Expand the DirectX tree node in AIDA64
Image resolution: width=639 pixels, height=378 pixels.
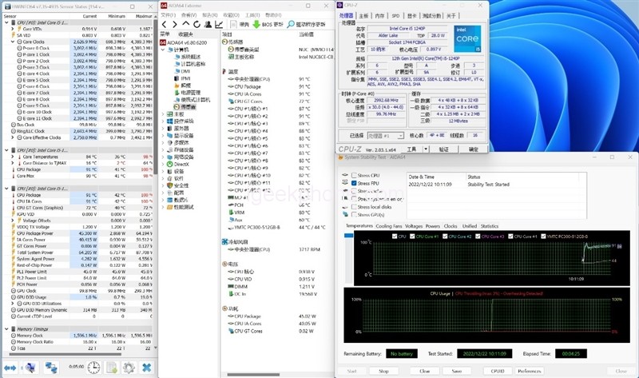tap(165, 163)
